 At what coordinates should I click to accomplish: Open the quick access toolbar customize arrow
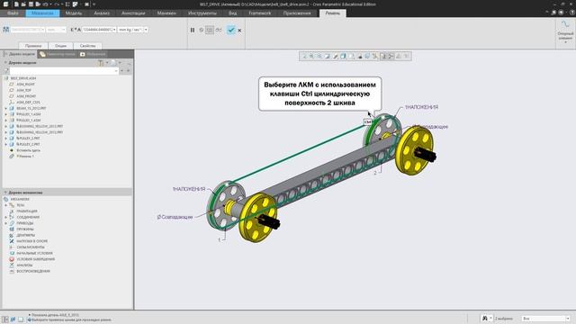[94, 4]
